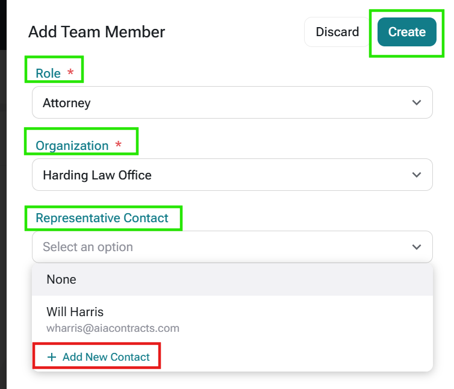Expand the Role field chevron arrow
Screen dimensions: 454x389
[x=416, y=102]
